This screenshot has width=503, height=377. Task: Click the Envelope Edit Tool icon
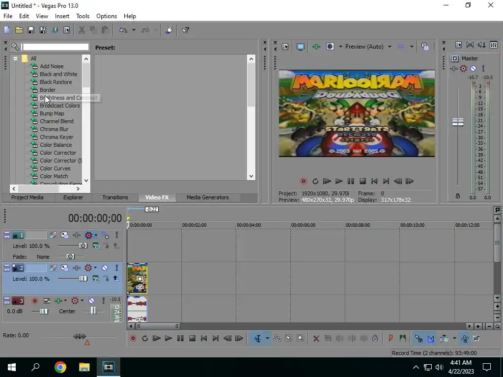(277, 339)
